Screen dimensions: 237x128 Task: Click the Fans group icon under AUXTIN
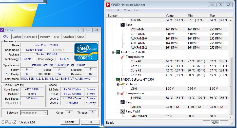pos(123,25)
